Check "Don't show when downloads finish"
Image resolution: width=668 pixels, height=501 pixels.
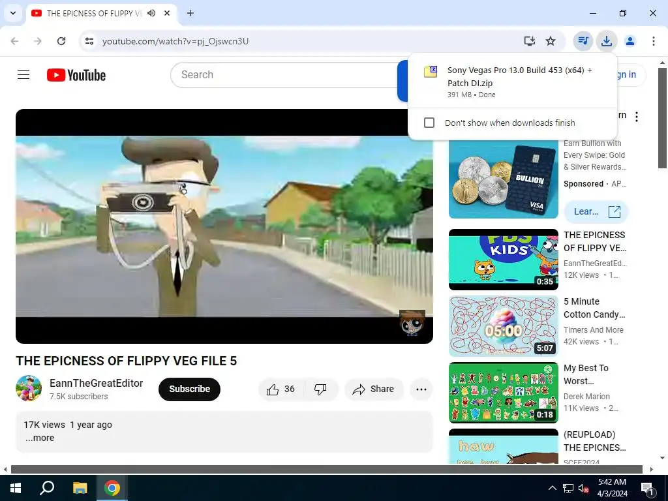[429, 123]
